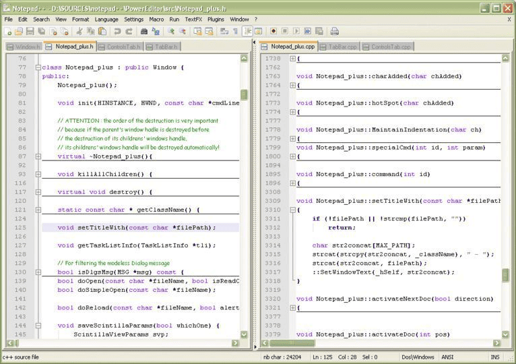Open the Search menu
The width and height of the screenshot is (516, 364).
42,20
